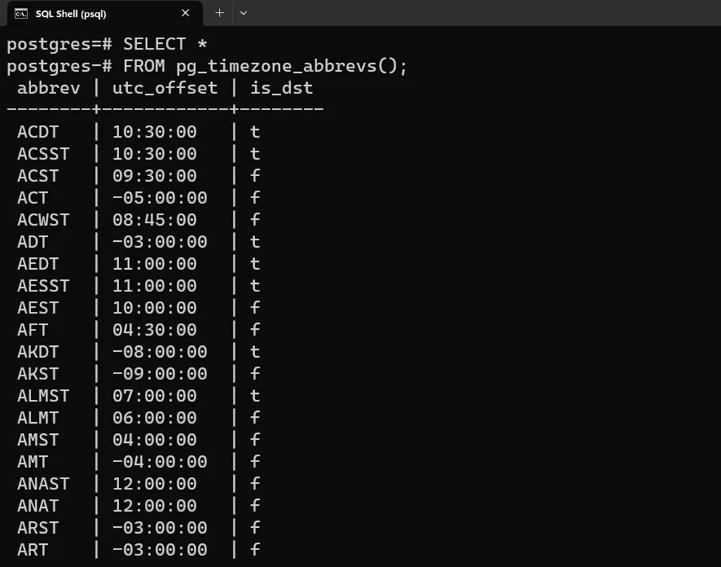
Task: Click the abbrev column header
Action: point(48,88)
